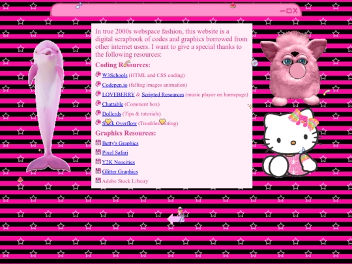
Task: Open the W3Schools link
Action: click(115, 75)
